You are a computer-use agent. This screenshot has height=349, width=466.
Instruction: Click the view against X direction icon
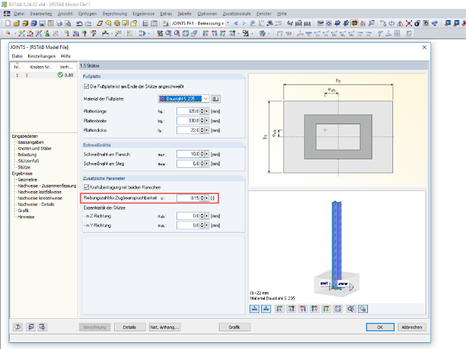pyautogui.click(x=291, y=309)
